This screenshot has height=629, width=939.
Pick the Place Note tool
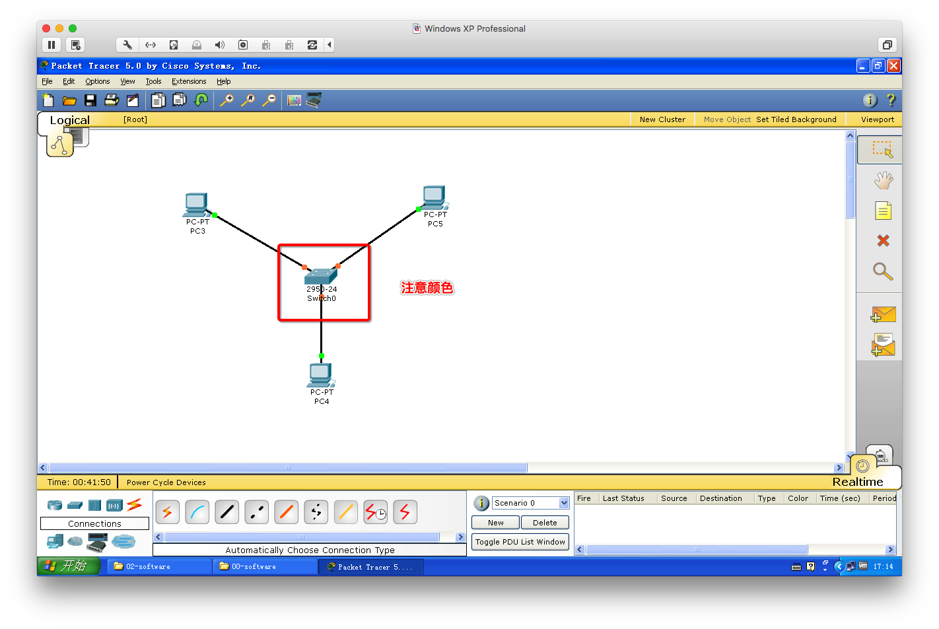[x=883, y=211]
